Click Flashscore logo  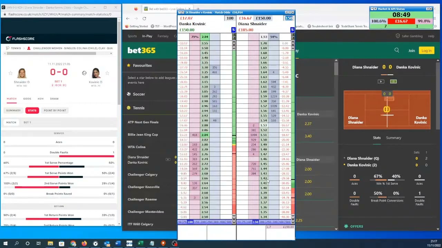point(20,39)
